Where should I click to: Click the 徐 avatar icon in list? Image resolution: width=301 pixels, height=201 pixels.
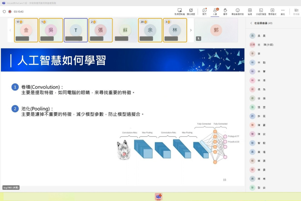pyautogui.click(x=252, y=98)
